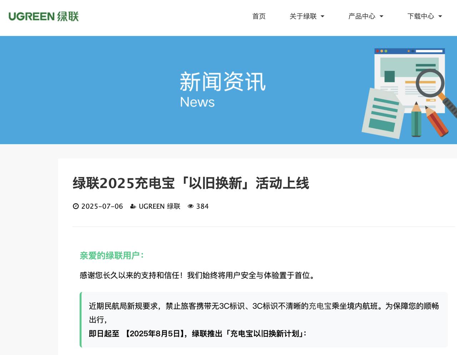Open the 首页 menu item
457x355 pixels.
(x=259, y=16)
